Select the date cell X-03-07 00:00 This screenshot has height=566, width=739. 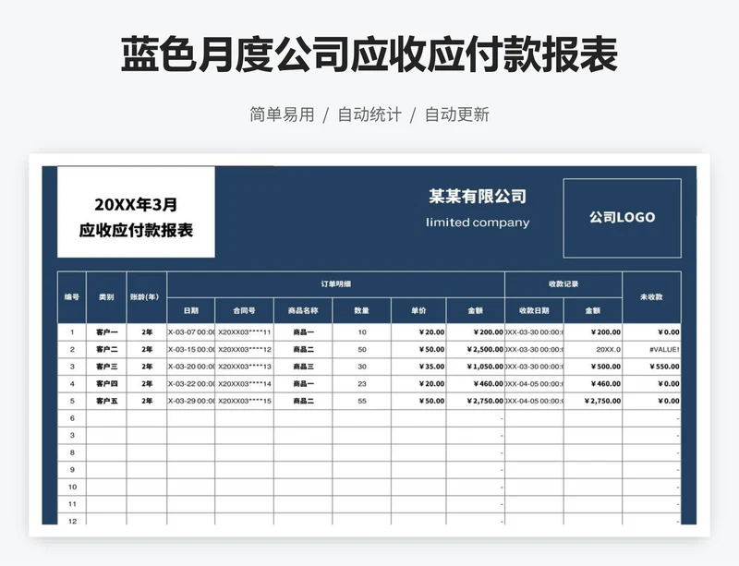(191, 332)
